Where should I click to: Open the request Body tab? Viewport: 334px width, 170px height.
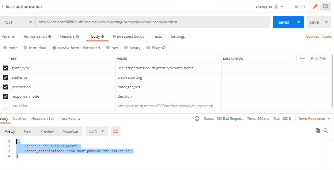pos(97,36)
